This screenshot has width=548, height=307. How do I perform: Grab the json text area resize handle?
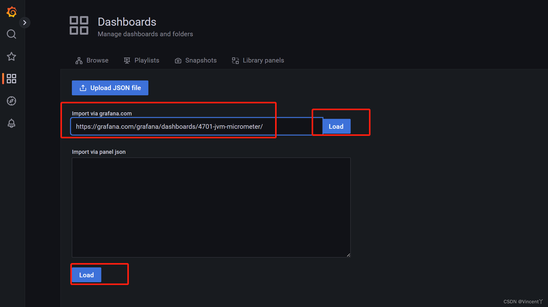click(348, 255)
